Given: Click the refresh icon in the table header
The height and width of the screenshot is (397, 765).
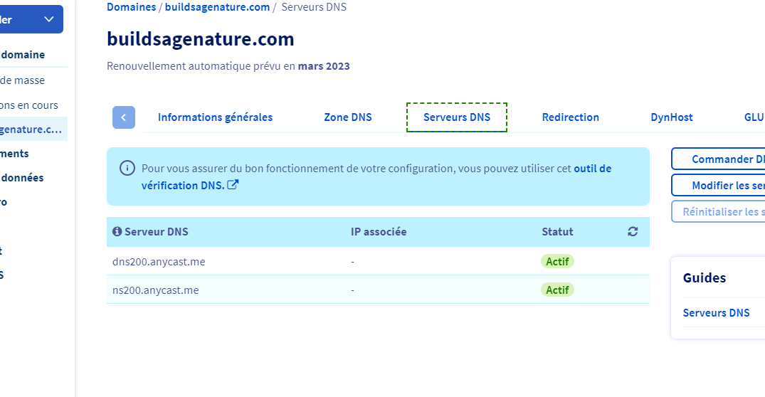Looking at the screenshot, I should (x=633, y=232).
